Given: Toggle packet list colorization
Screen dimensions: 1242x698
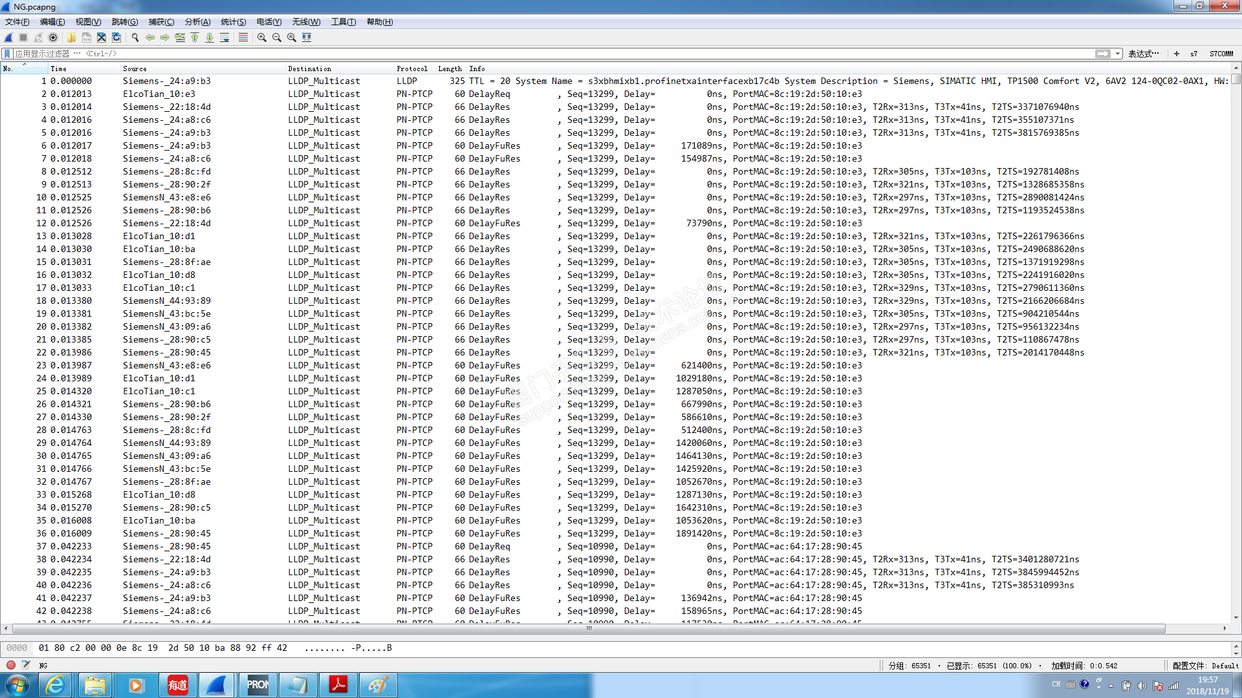Looking at the screenshot, I should pyautogui.click(x=243, y=37).
